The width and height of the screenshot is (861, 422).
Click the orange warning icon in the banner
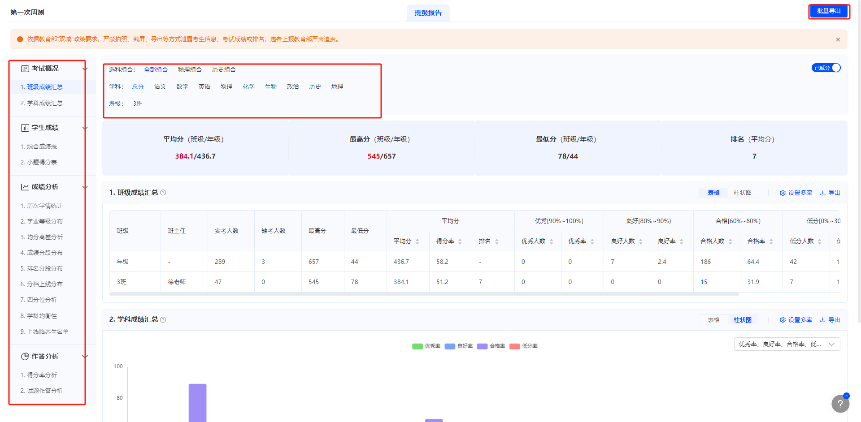tap(20, 39)
